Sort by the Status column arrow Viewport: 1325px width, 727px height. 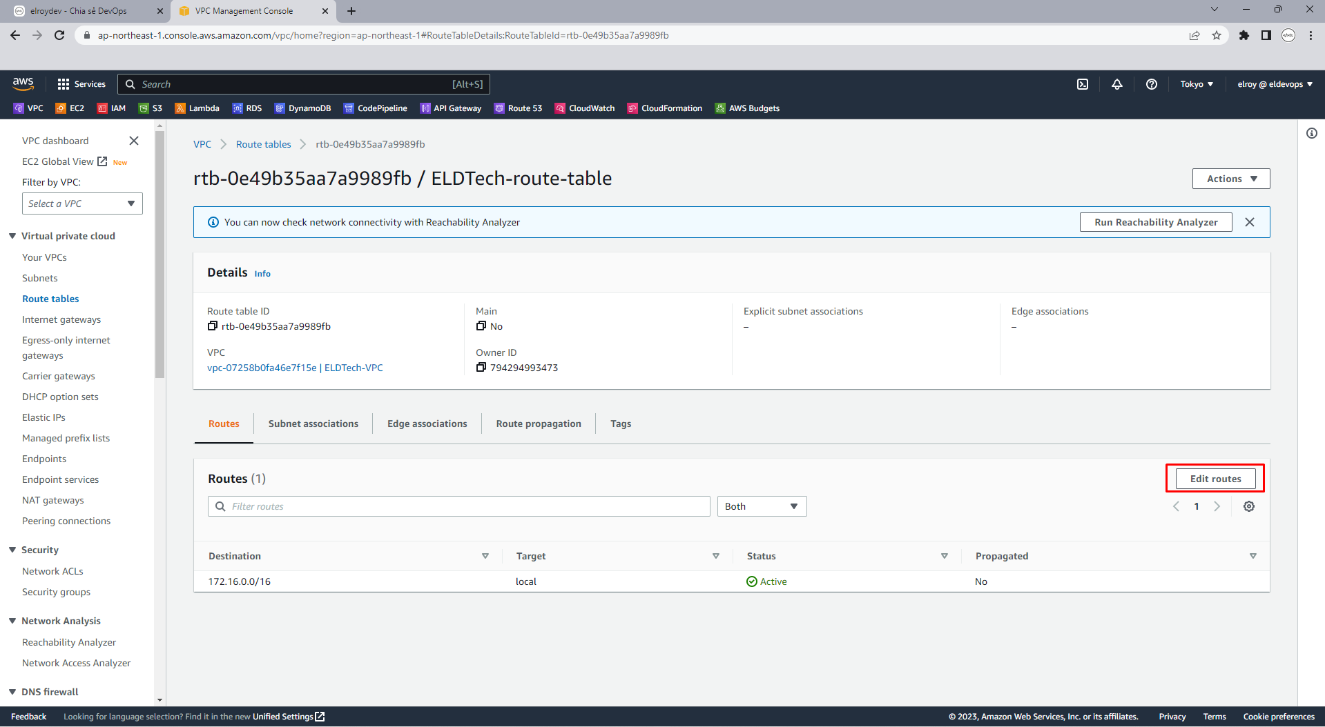pyautogui.click(x=945, y=556)
